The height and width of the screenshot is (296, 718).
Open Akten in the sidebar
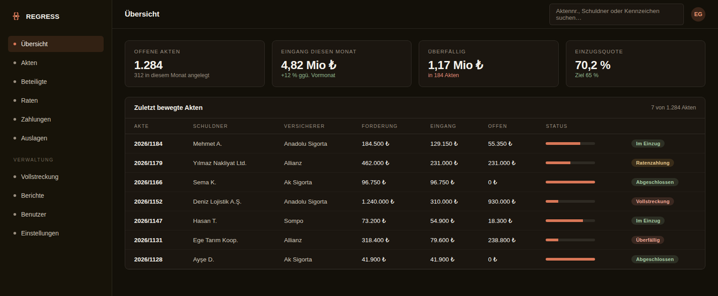point(56,63)
